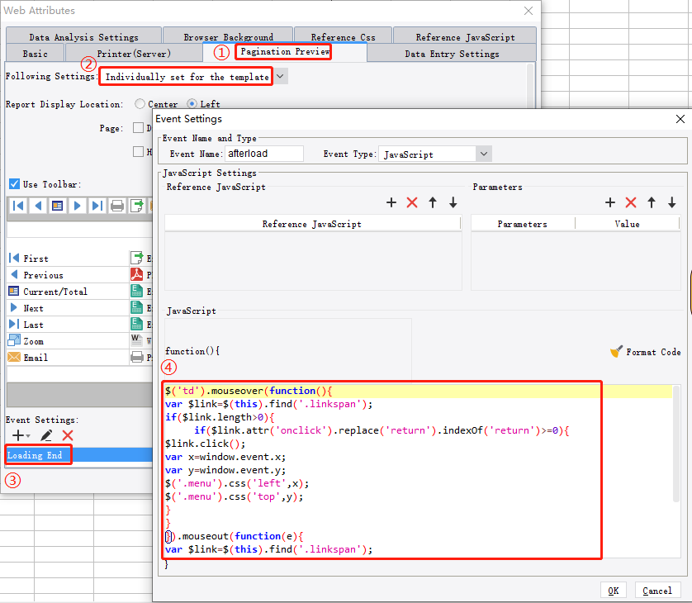Click the Format Code brush icon
692x603 pixels.
point(617,351)
